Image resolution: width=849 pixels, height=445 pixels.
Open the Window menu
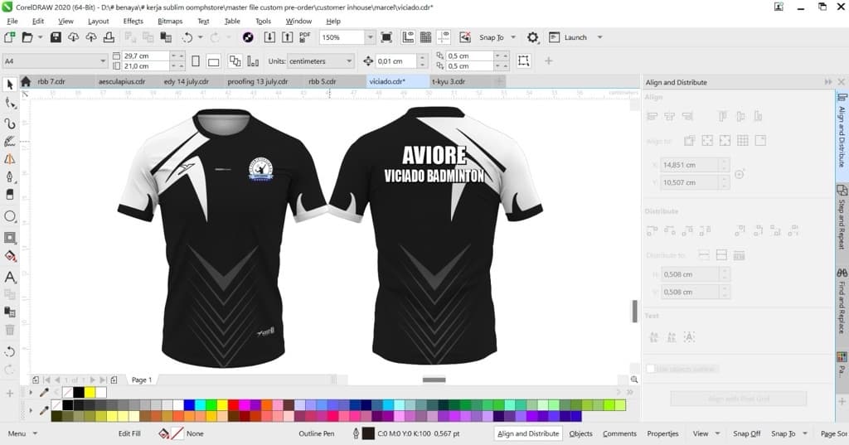click(298, 21)
